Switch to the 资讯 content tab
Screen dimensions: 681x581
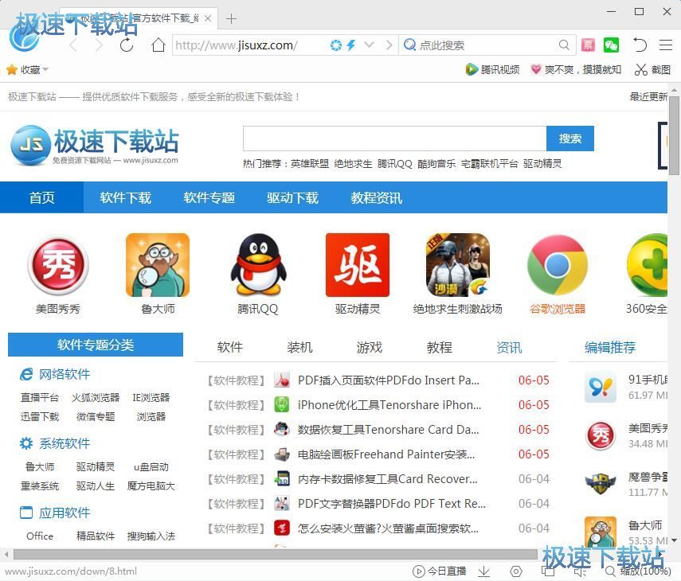click(509, 347)
